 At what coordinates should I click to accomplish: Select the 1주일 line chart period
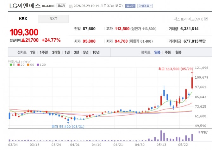[x=44, y=52]
